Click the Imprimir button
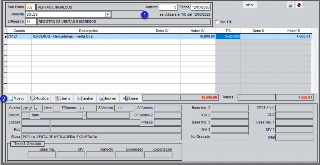320x165 pixels. tap(108, 98)
